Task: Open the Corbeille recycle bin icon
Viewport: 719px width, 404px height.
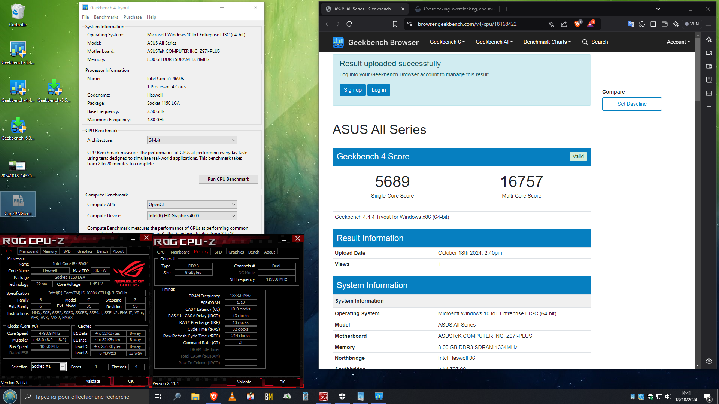Action: [x=18, y=15]
